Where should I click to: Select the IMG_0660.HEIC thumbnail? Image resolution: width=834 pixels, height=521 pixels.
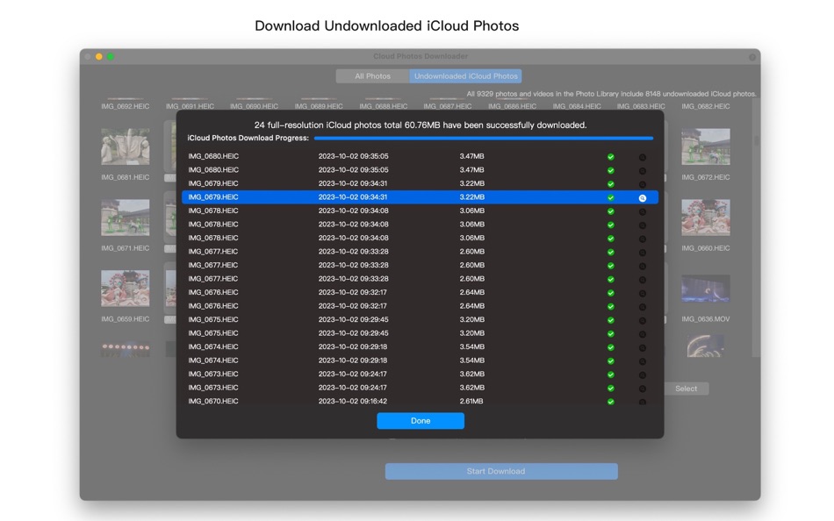tap(706, 218)
